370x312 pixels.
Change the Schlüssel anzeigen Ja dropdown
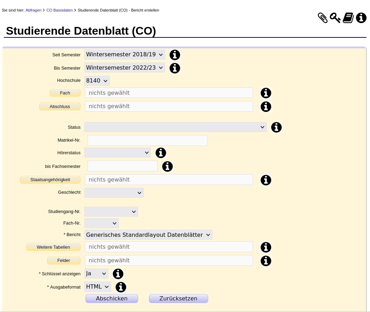[96, 274]
